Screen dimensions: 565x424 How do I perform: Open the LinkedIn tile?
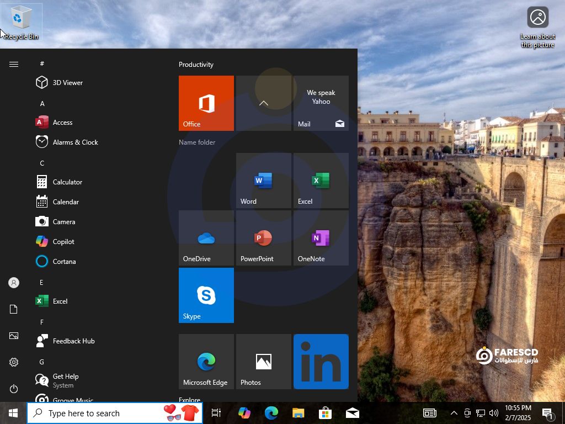click(x=321, y=362)
